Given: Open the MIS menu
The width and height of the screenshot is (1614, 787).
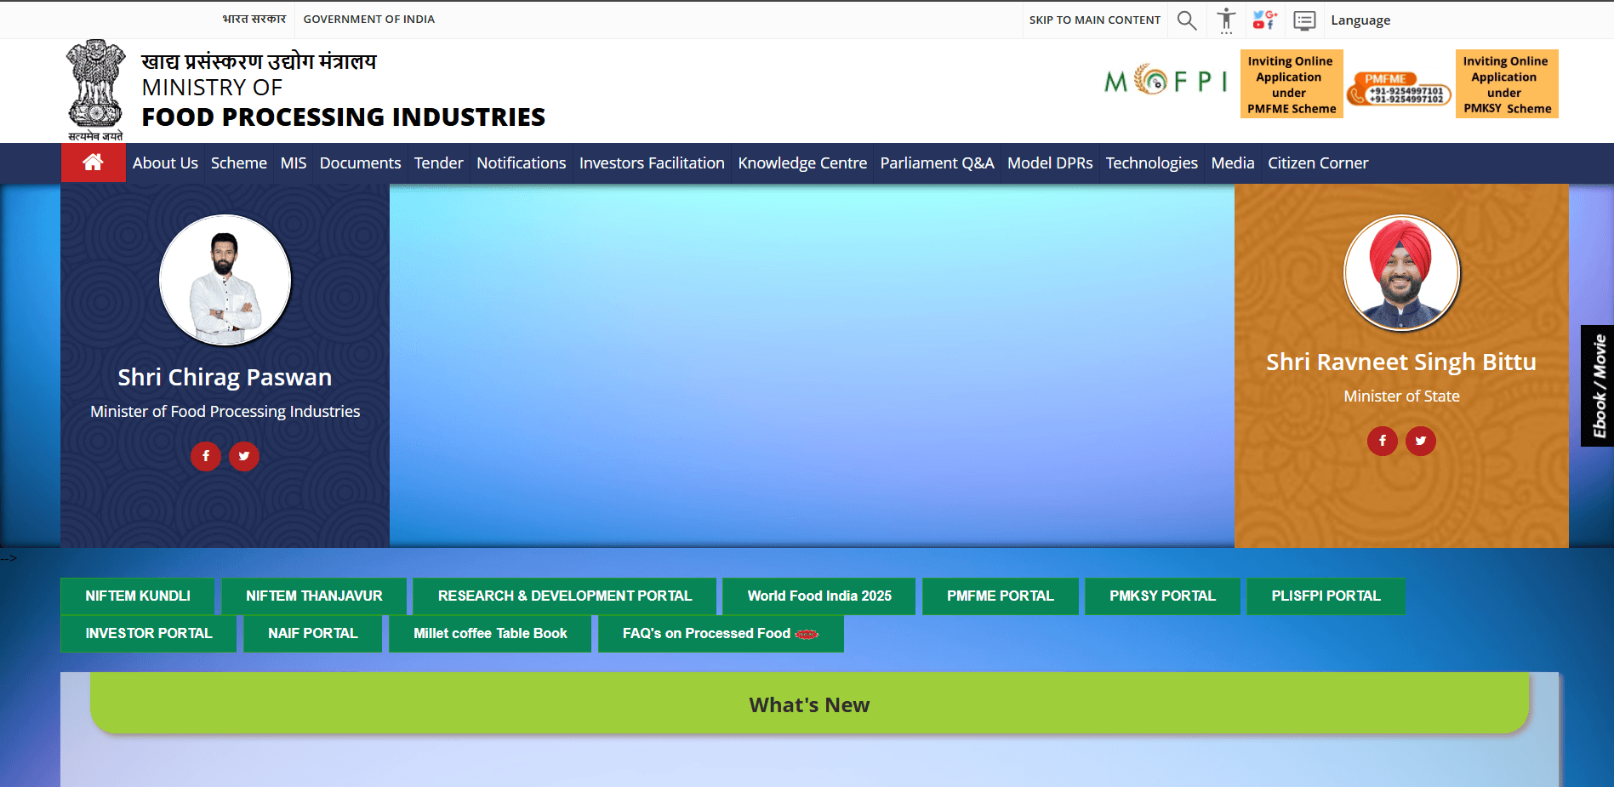Looking at the screenshot, I should click(294, 163).
